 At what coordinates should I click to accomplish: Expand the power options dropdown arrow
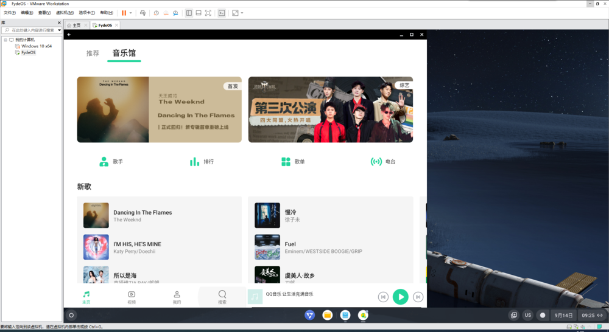[x=130, y=13]
